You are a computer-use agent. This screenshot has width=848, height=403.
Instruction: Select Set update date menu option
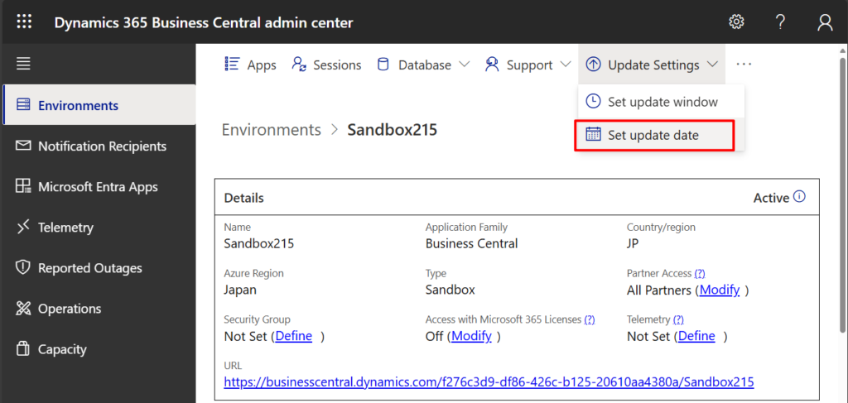pos(653,135)
